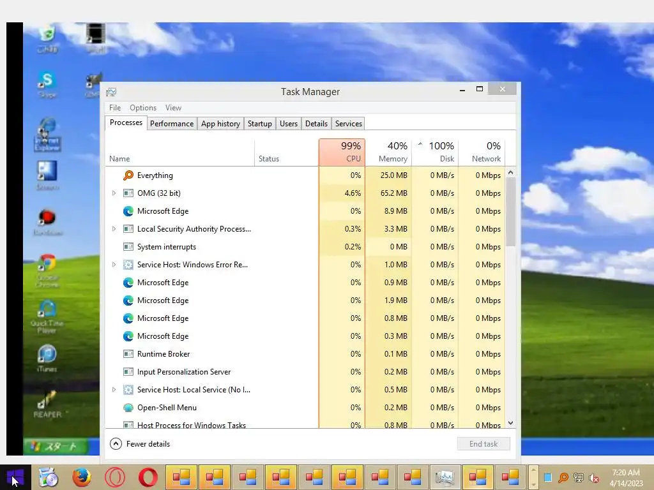
Task: Open the Options menu
Action: coord(143,108)
